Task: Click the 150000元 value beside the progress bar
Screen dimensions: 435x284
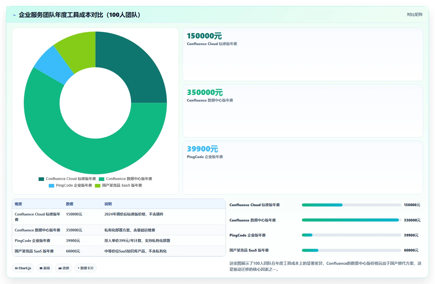Action: tap(412, 205)
